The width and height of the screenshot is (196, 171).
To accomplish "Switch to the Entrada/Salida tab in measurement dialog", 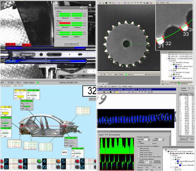I will click(x=114, y=135).
